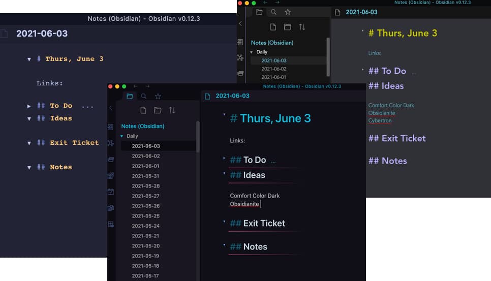Click stacked cards ribbon icon, front window
The width and height of the screenshot is (491, 281).
[110, 159]
